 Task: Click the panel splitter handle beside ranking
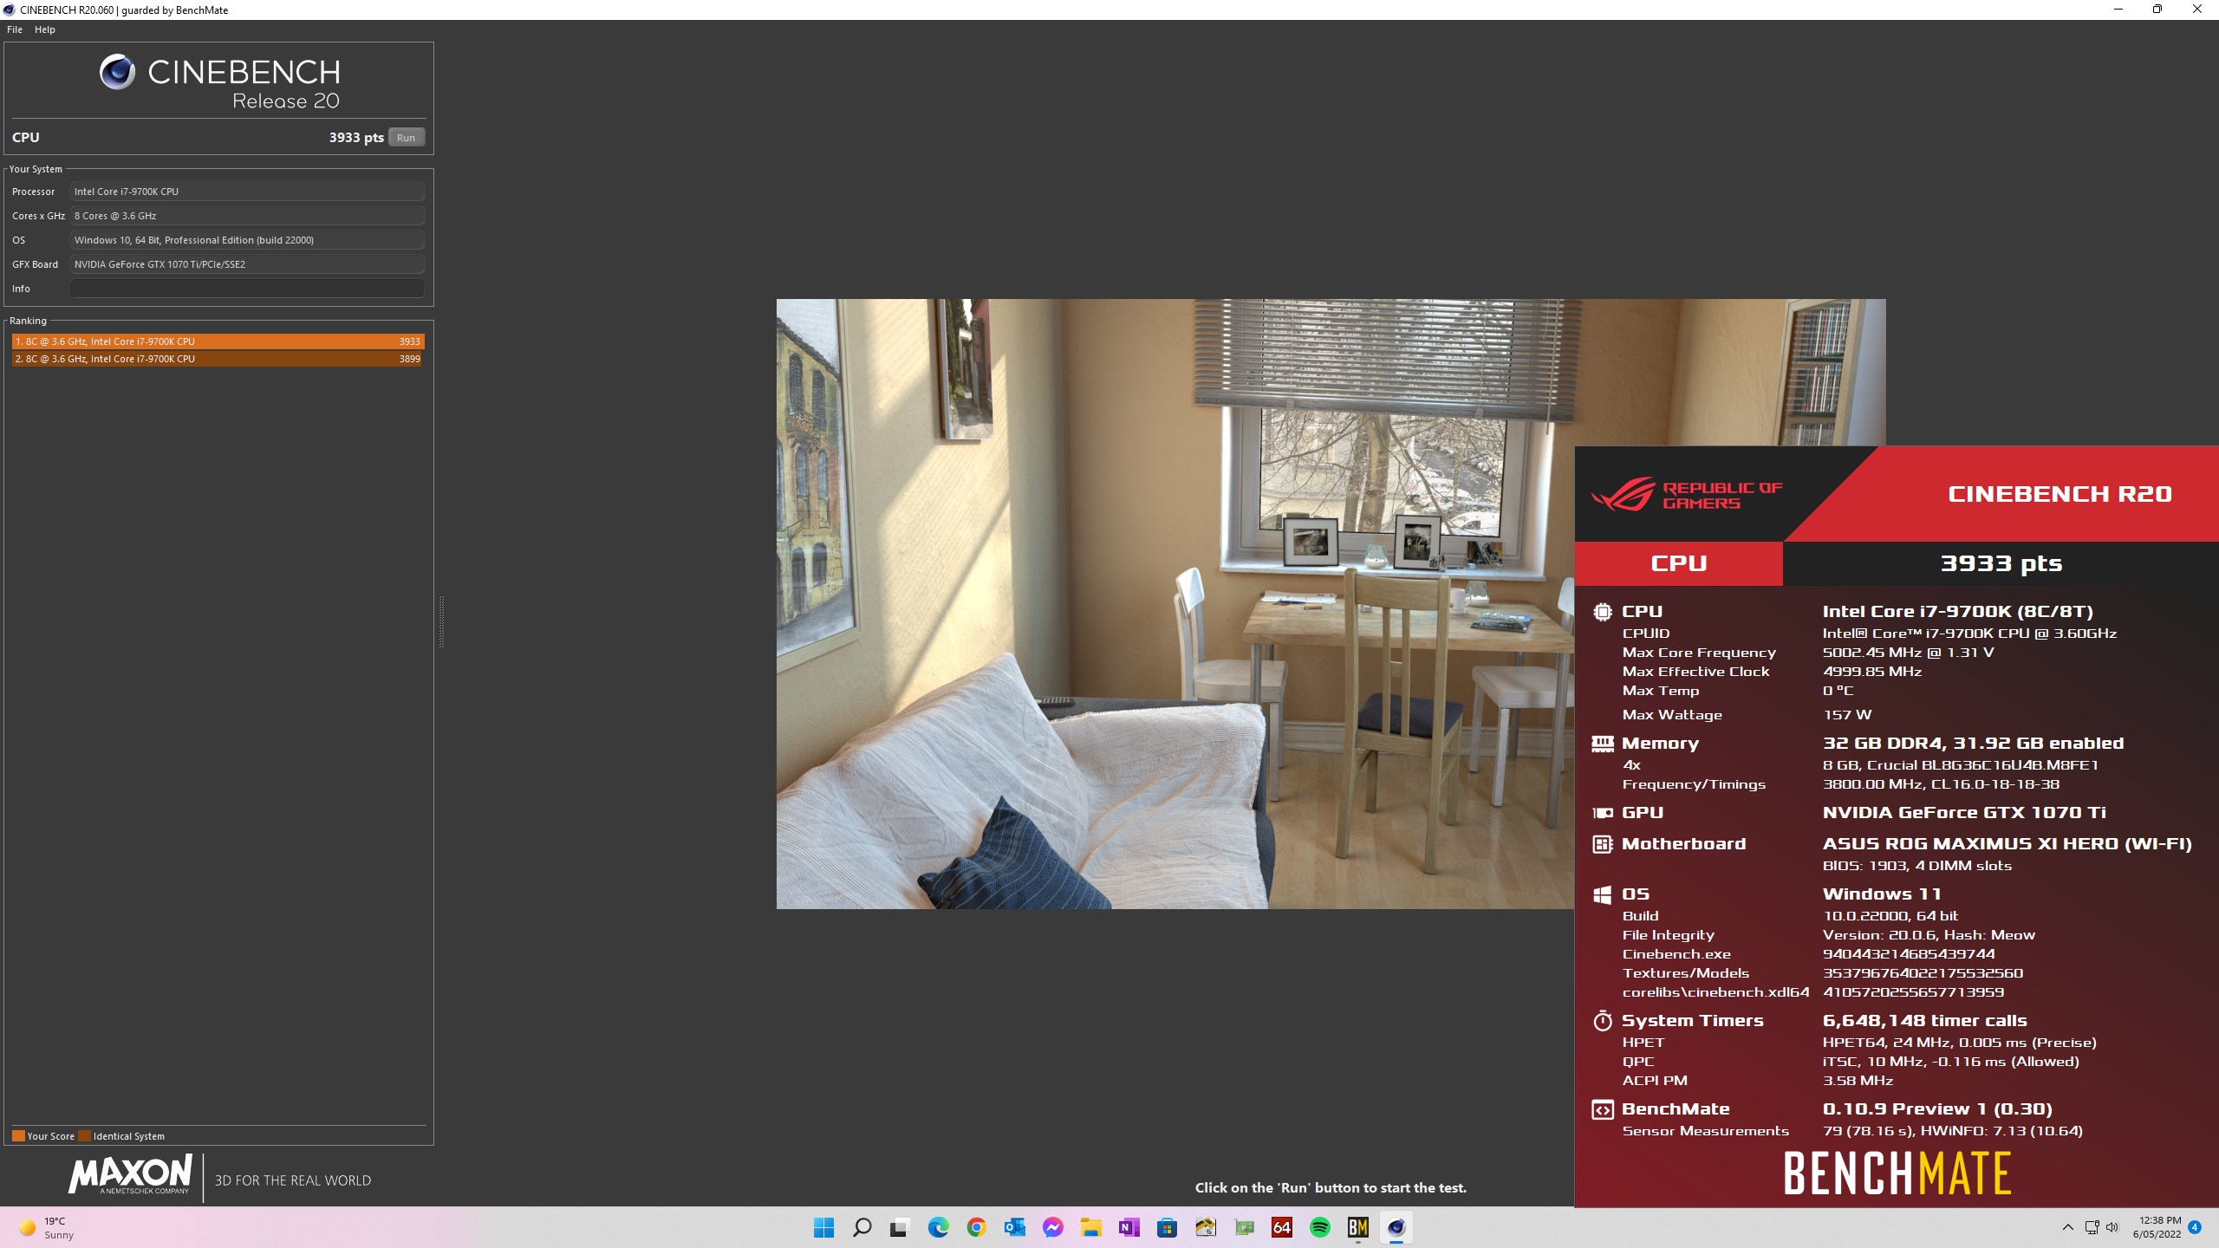pos(441,621)
